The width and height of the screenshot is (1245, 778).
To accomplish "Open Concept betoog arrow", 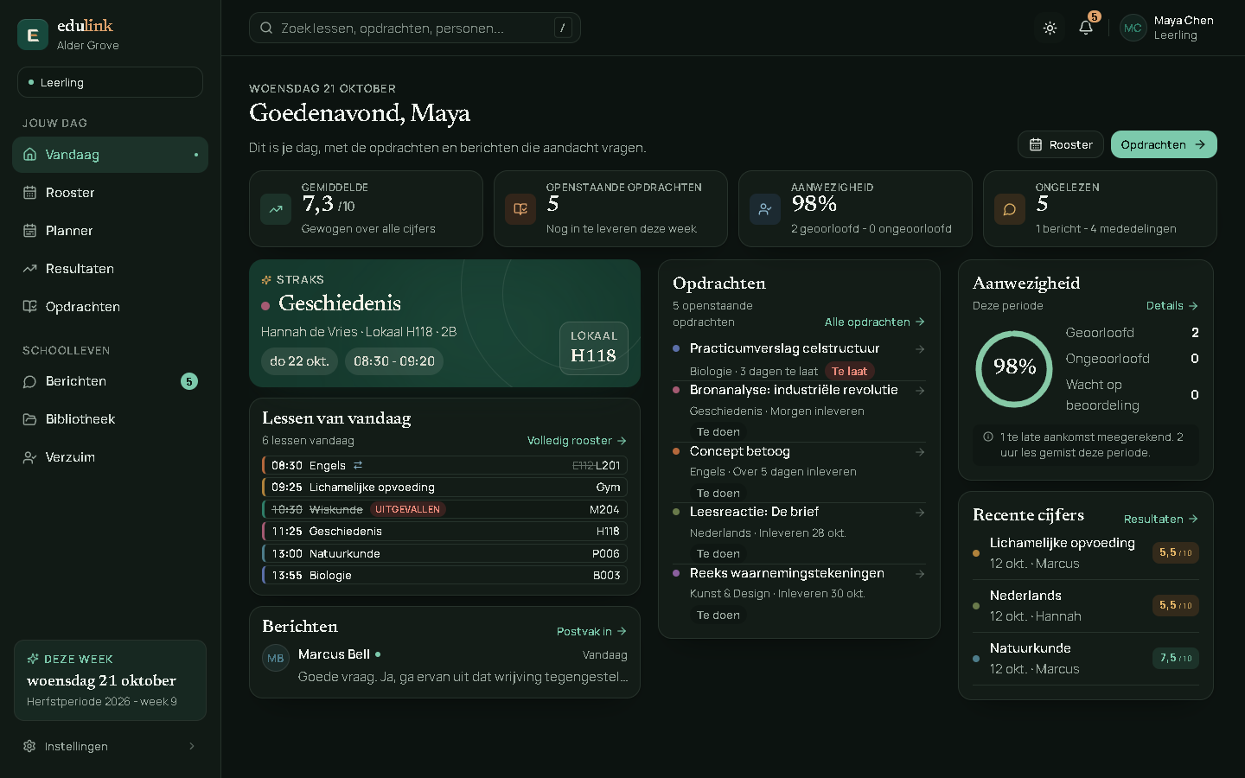I will tap(920, 452).
